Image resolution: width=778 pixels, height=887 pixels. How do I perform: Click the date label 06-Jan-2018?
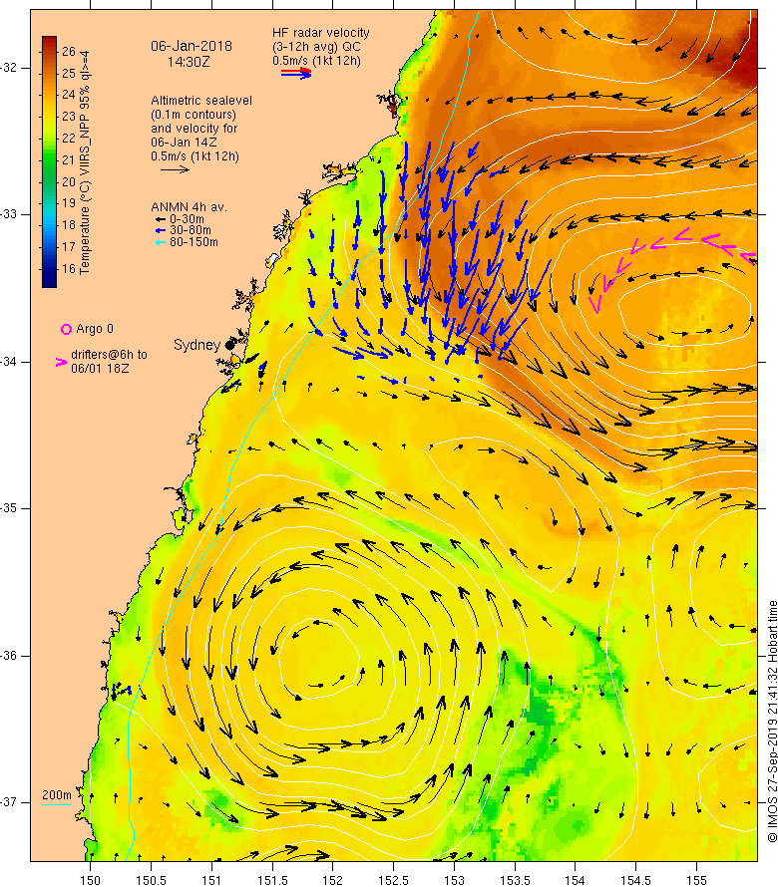[192, 47]
